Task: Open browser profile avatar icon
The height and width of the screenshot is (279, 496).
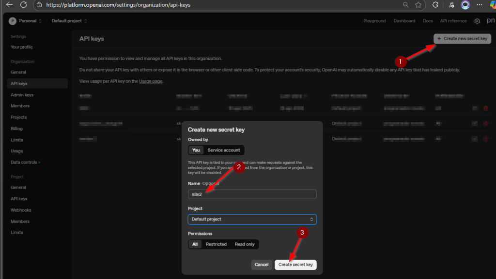Action: point(465,5)
